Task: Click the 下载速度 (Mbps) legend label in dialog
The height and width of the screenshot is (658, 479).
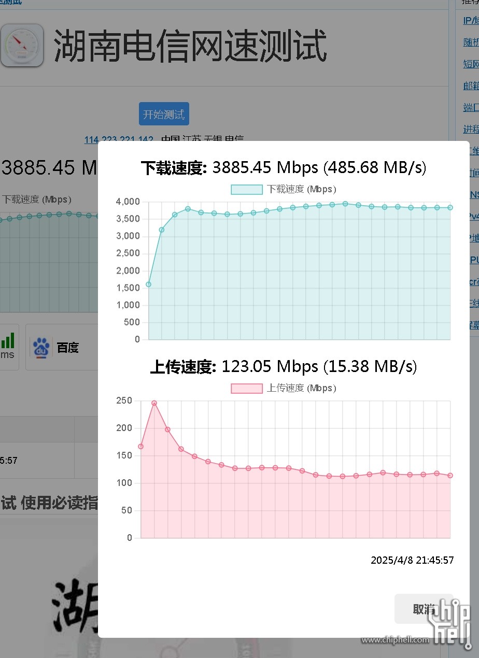Action: point(301,190)
